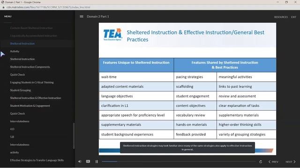Open Linguistically Accommodated Instruction menu item

click(33, 36)
